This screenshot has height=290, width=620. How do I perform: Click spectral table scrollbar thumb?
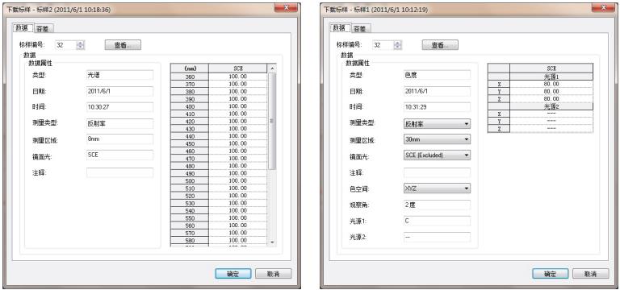tap(271, 121)
